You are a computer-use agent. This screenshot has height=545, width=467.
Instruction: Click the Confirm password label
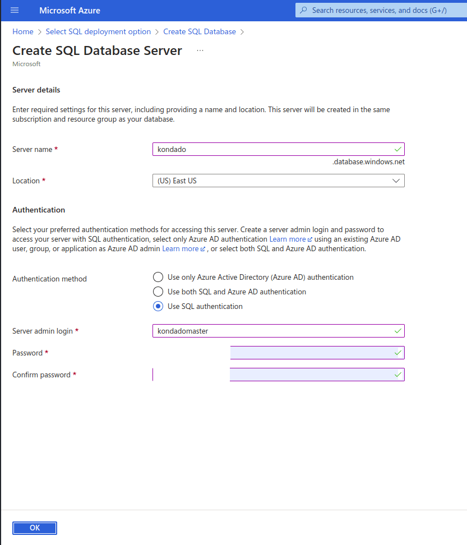(41, 375)
